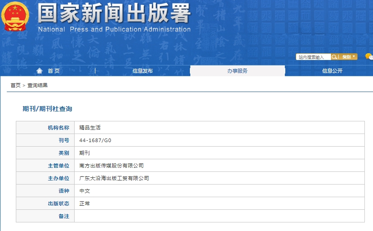
Task: Select the sponsor 广东大沿海出版工贸有限公司
Action: pos(114,178)
